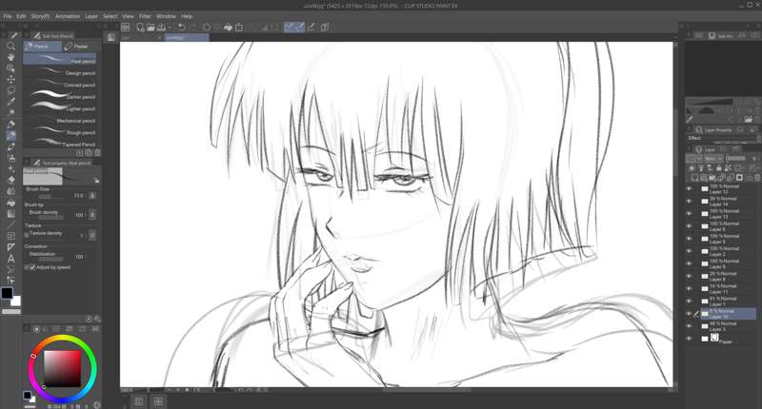This screenshot has height=409, width=762.
Task: Select the Pen tool in the left toolbar
Action: (10, 125)
